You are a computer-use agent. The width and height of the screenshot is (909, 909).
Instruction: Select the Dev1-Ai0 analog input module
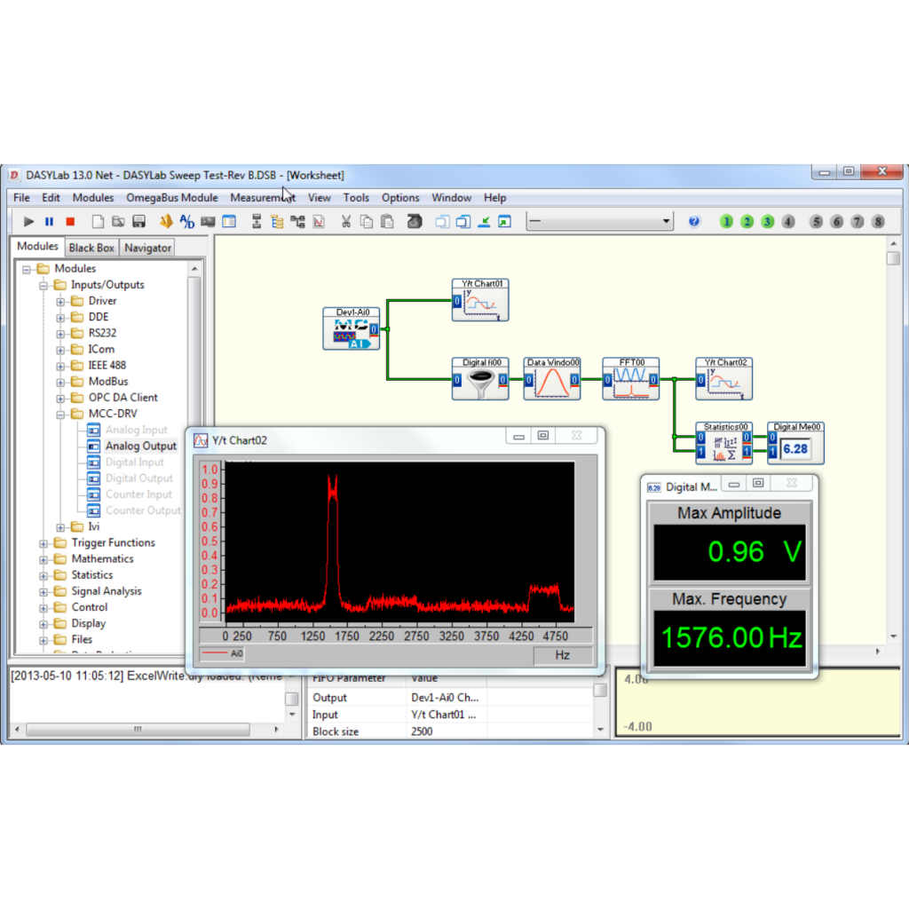[352, 329]
